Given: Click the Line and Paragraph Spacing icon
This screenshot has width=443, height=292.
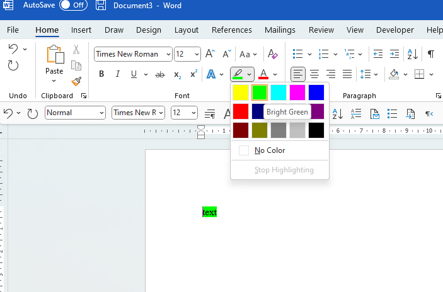Looking at the screenshot, I should tap(365, 74).
